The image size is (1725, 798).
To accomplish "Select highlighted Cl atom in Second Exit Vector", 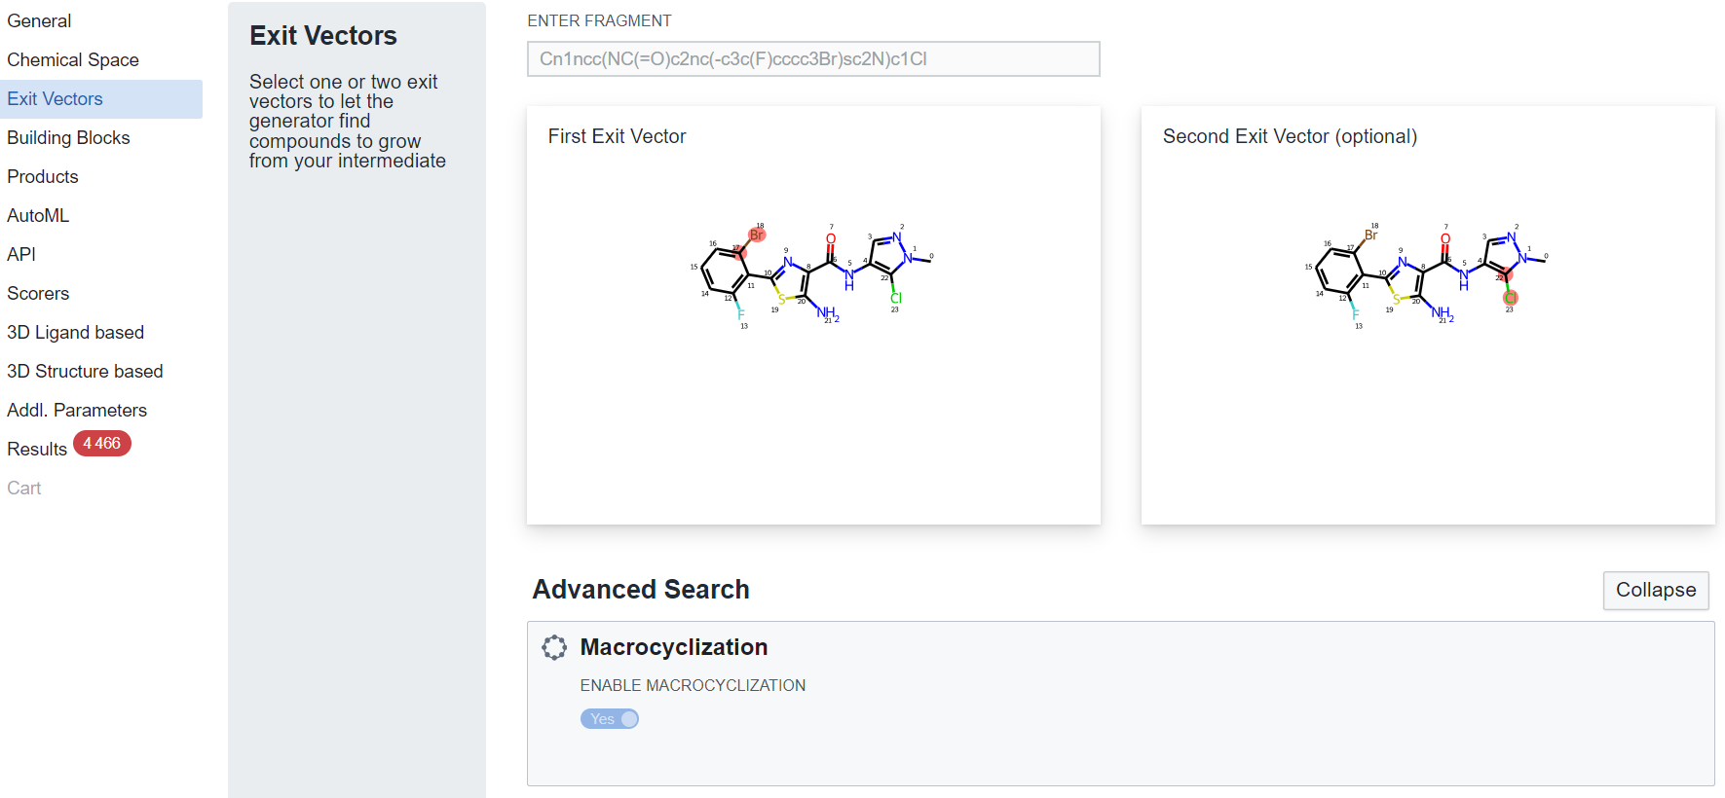I will [x=1510, y=298].
